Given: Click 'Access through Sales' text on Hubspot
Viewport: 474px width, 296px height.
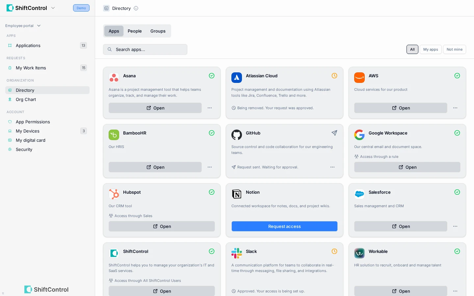Looking at the screenshot, I should point(133,216).
